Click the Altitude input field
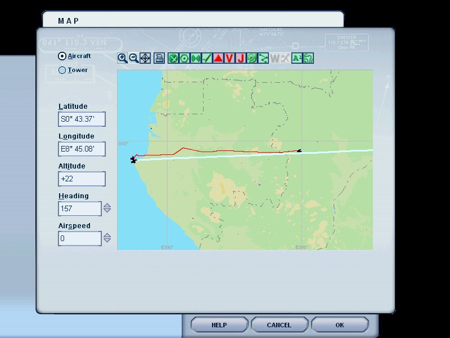The height and width of the screenshot is (338, 450). coord(82,179)
